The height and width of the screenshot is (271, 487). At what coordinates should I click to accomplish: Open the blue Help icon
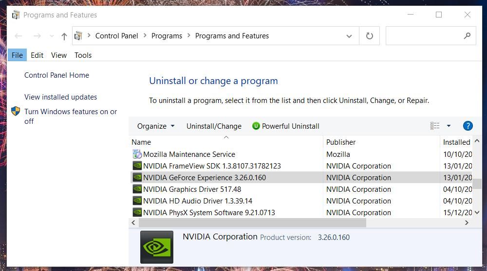click(468, 126)
